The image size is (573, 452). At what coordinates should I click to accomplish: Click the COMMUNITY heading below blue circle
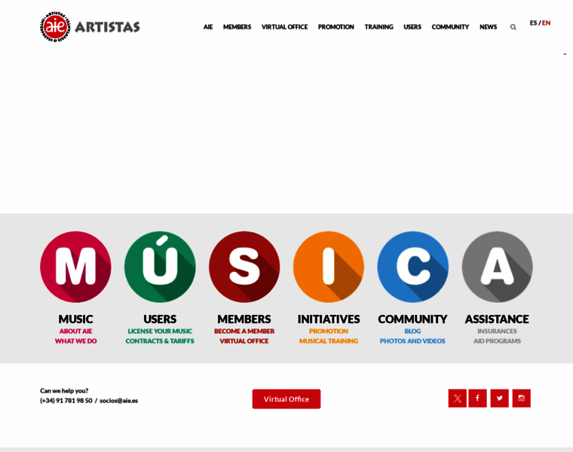412,319
